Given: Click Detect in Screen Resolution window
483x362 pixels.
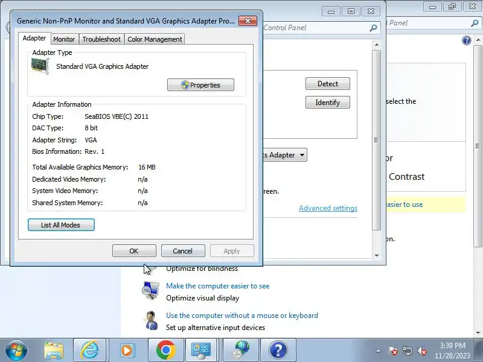Looking at the screenshot, I should [327, 84].
